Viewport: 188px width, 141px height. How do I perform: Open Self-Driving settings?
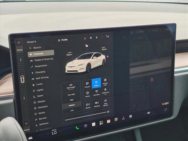[x=40, y=78]
